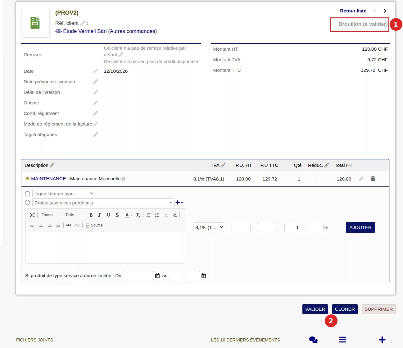Edit the MAINTENANCE line pencil icon
Screen dimensions: 403x348
pyautogui.click(x=361, y=179)
